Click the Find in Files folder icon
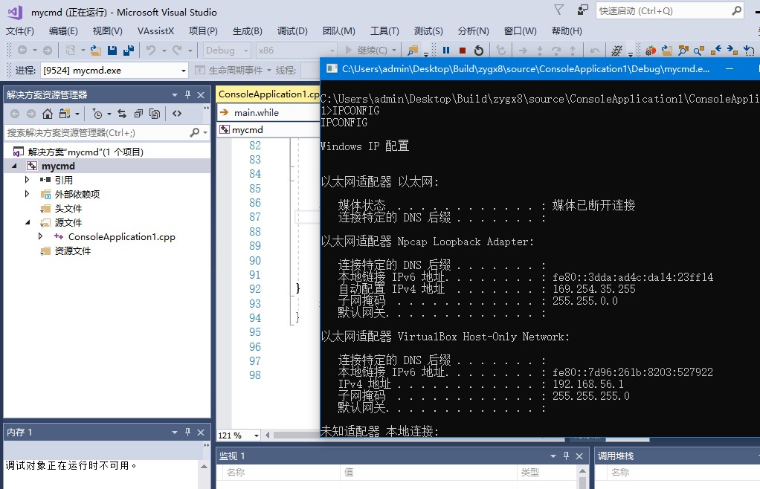The width and height of the screenshot is (760, 489). point(413,51)
